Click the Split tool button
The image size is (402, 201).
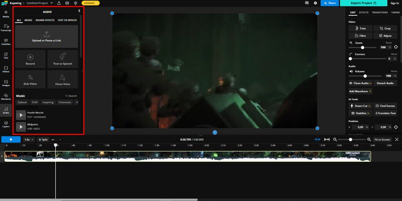pyautogui.click(x=43, y=140)
